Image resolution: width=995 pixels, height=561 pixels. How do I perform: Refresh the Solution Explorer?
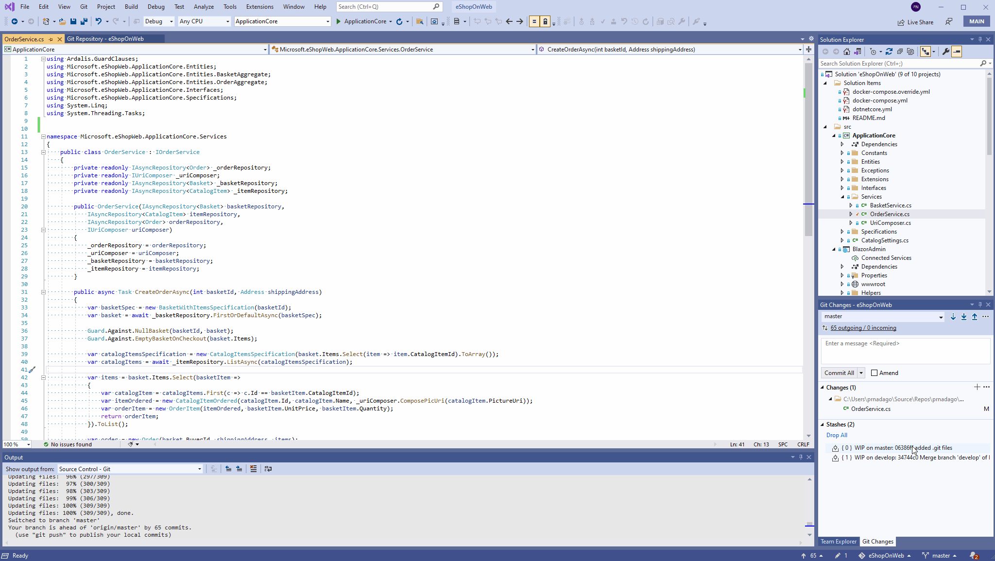[x=889, y=51]
